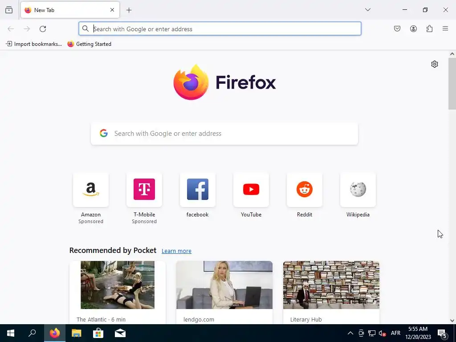
Task: Open the Windows Start menu
Action: coord(11,333)
